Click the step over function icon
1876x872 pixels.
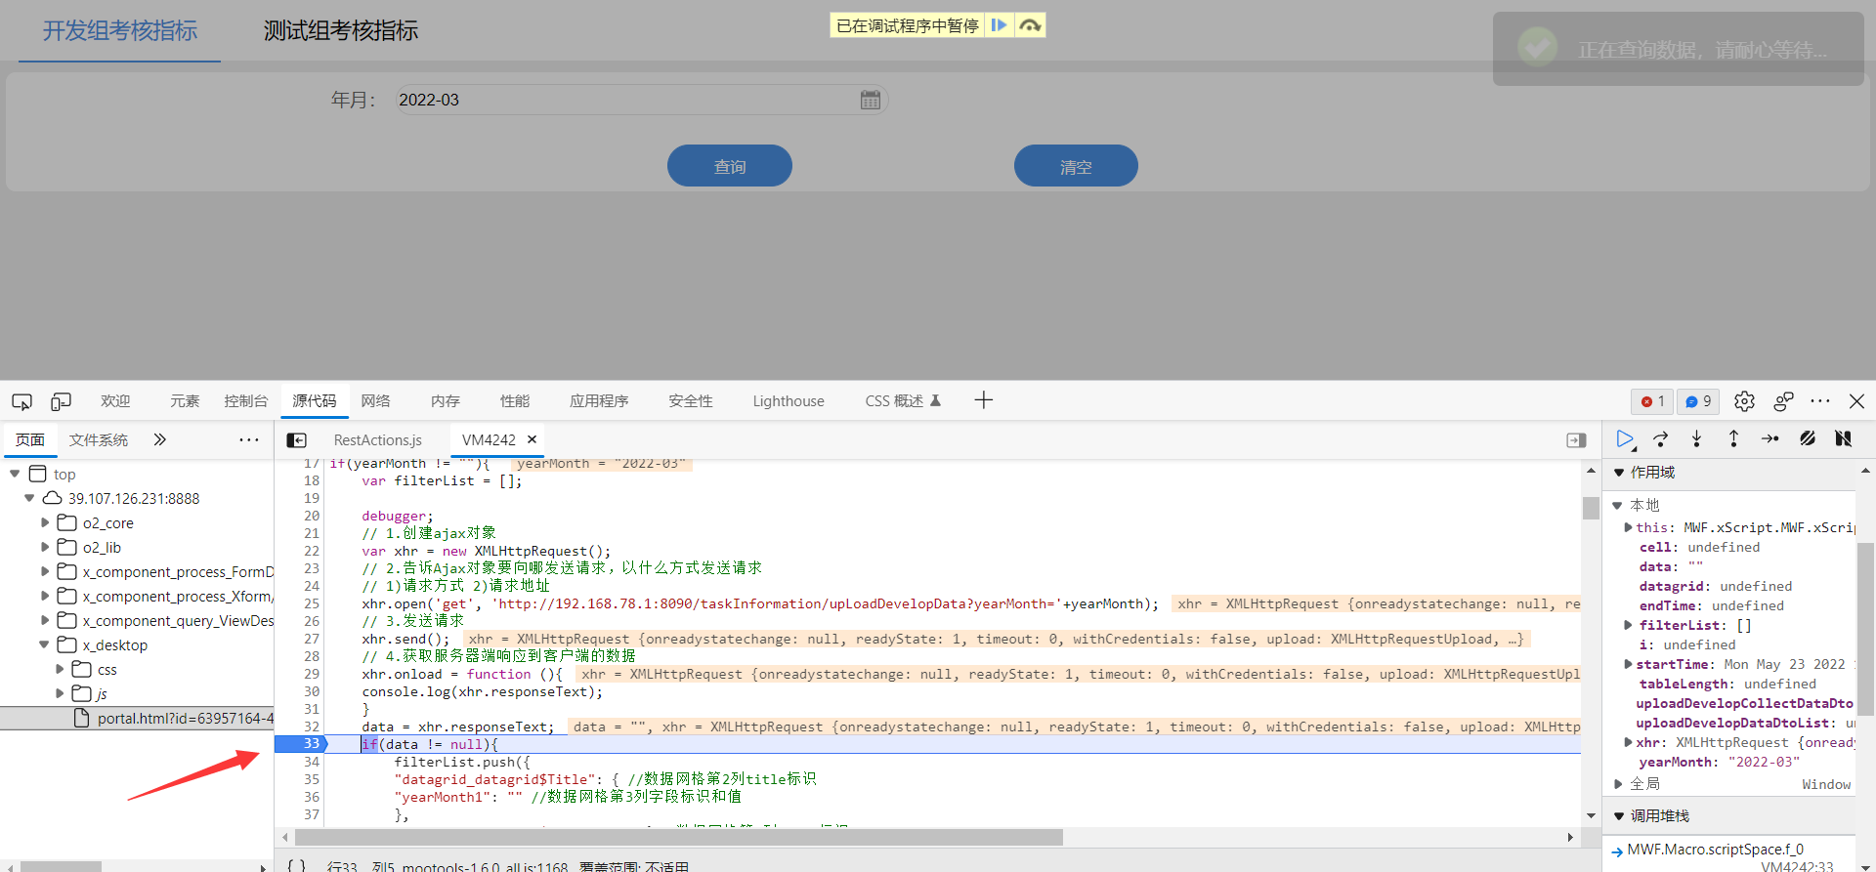pyautogui.click(x=1660, y=439)
